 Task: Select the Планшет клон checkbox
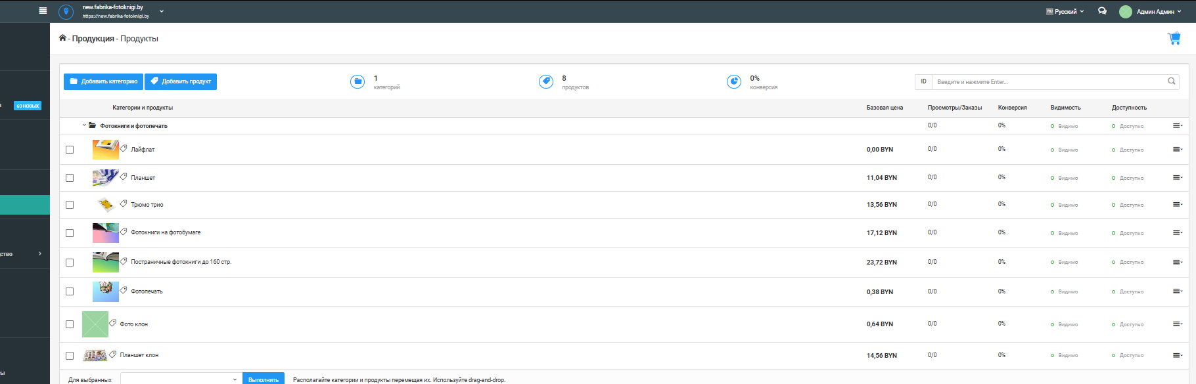click(70, 356)
